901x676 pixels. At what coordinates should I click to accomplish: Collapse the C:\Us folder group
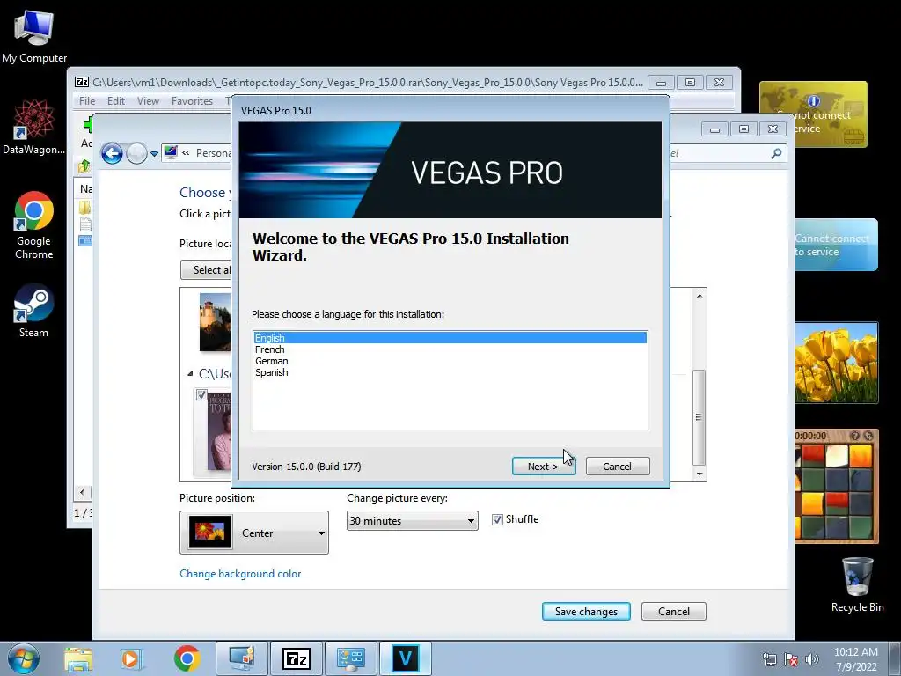pos(190,373)
